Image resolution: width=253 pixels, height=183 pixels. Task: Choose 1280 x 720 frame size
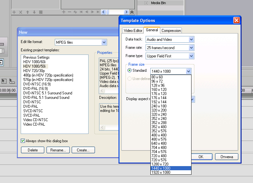click(x=171, y=164)
